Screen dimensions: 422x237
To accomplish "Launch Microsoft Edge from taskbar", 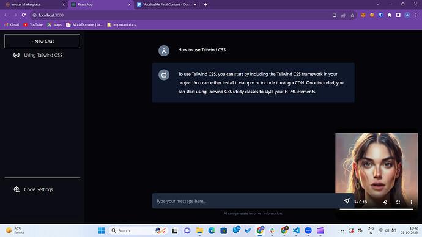I will 212,230.
